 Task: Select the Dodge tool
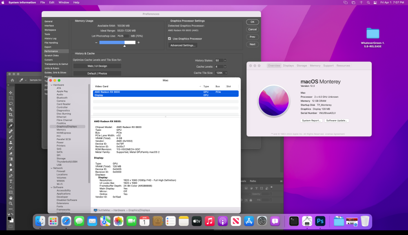[11, 170]
